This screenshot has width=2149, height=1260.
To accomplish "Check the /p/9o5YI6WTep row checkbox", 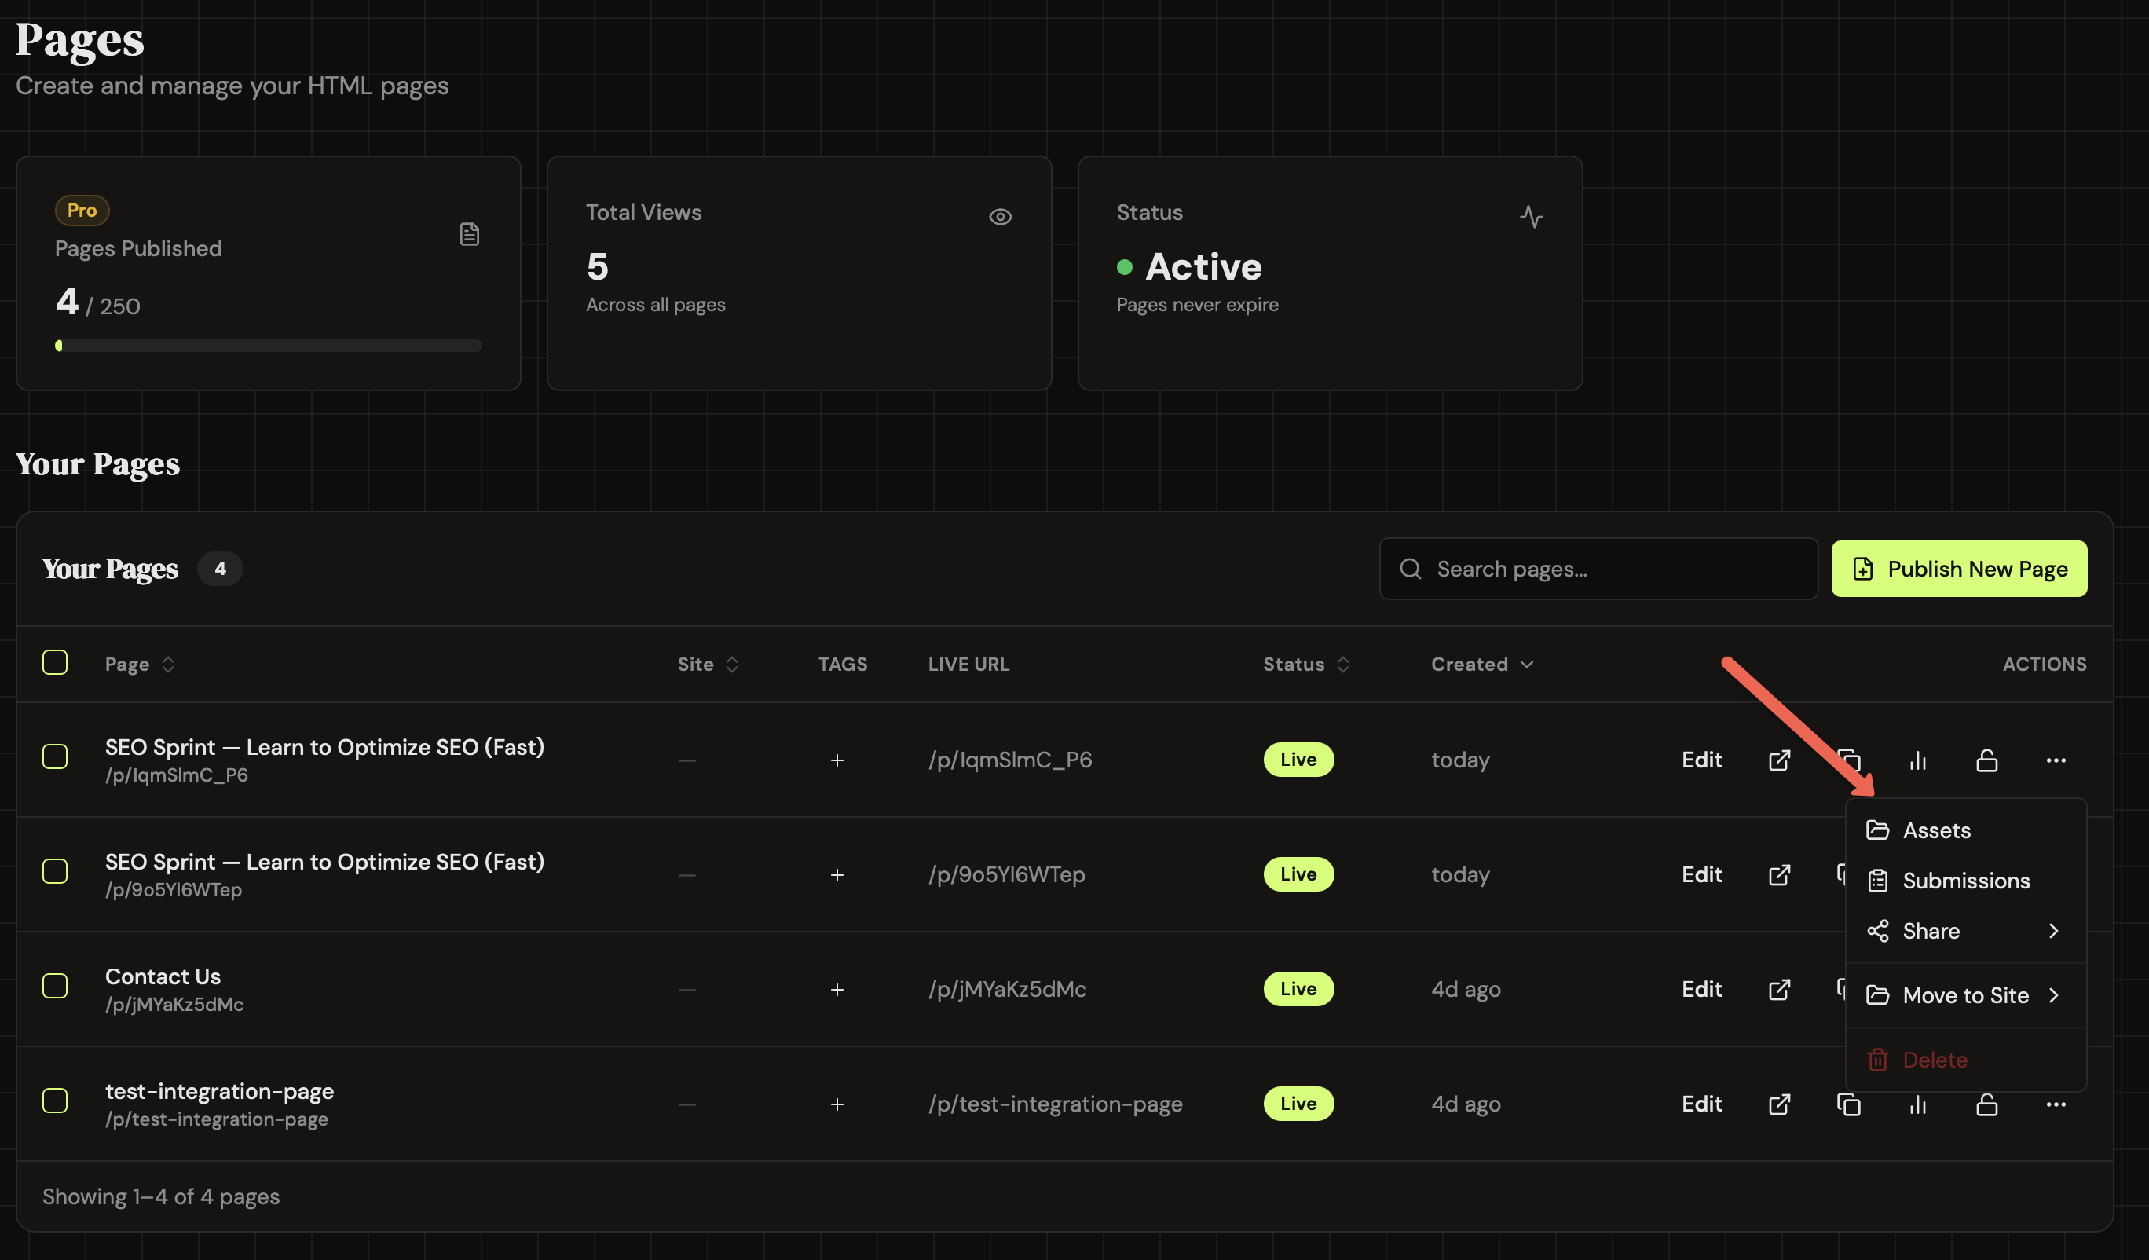I will click(x=56, y=871).
